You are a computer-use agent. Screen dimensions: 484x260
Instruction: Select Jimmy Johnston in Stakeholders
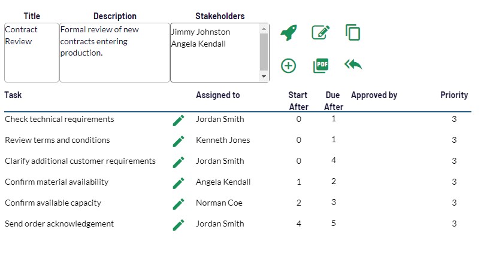pos(200,32)
